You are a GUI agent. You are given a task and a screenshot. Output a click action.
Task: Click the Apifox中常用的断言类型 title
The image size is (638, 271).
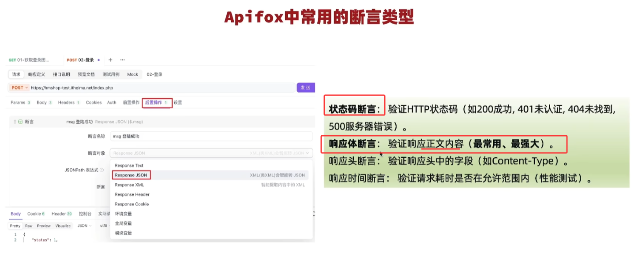point(319,17)
